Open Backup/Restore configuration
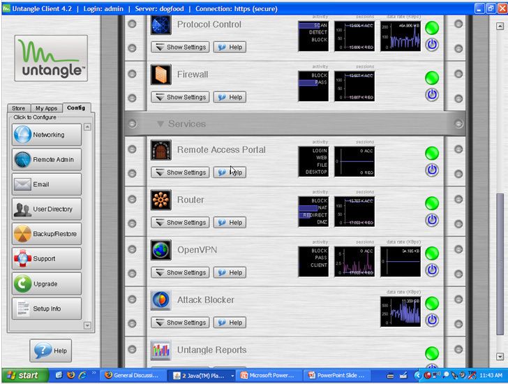The width and height of the screenshot is (508, 384). (47, 234)
